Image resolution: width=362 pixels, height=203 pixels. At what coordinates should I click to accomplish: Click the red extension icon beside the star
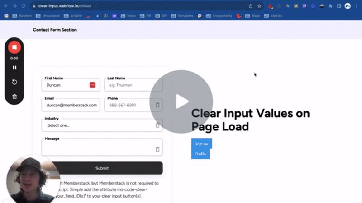pyautogui.click(x=270, y=6)
